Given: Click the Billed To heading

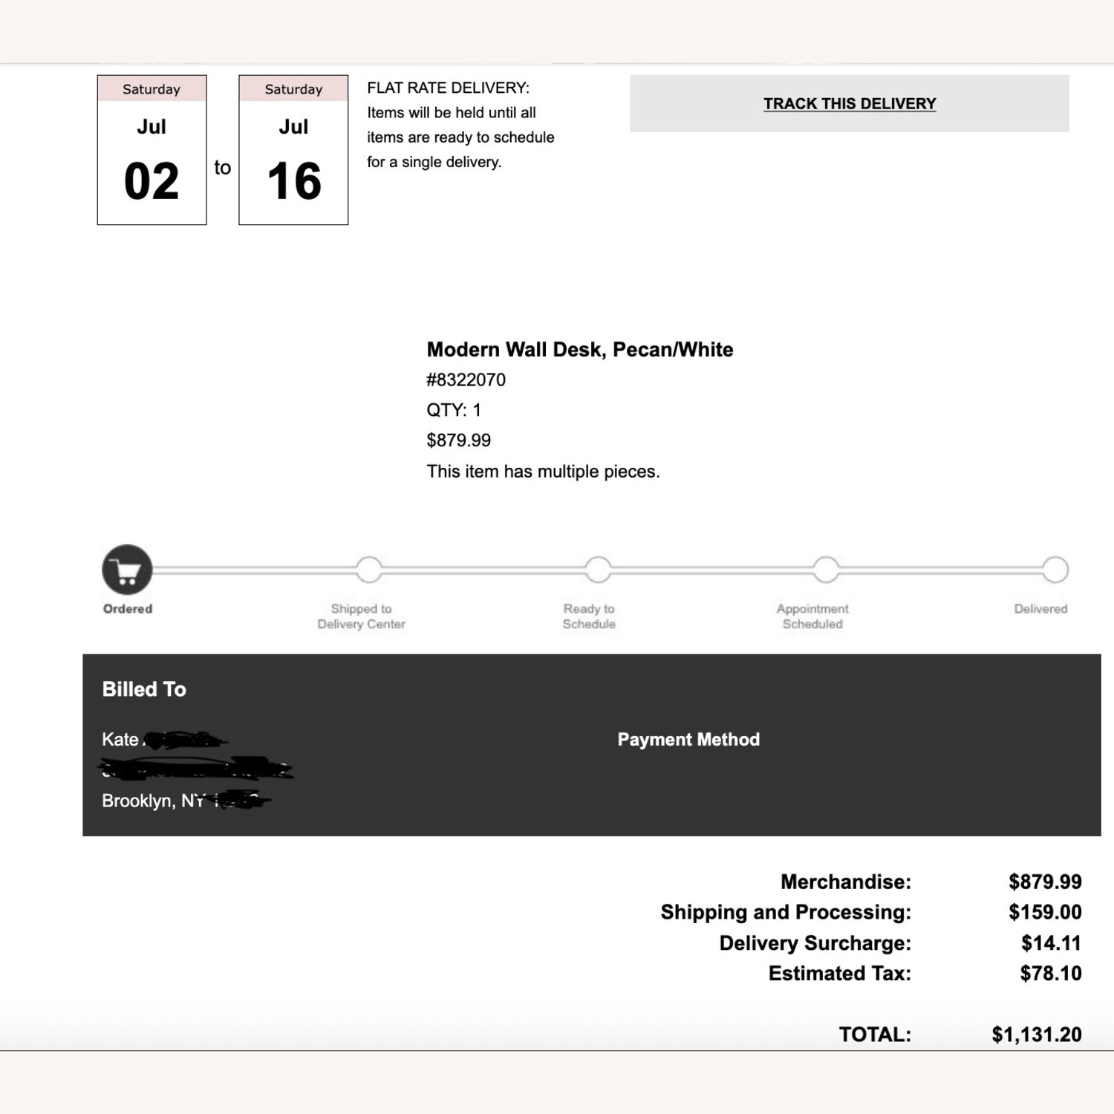Looking at the screenshot, I should pyautogui.click(x=144, y=689).
